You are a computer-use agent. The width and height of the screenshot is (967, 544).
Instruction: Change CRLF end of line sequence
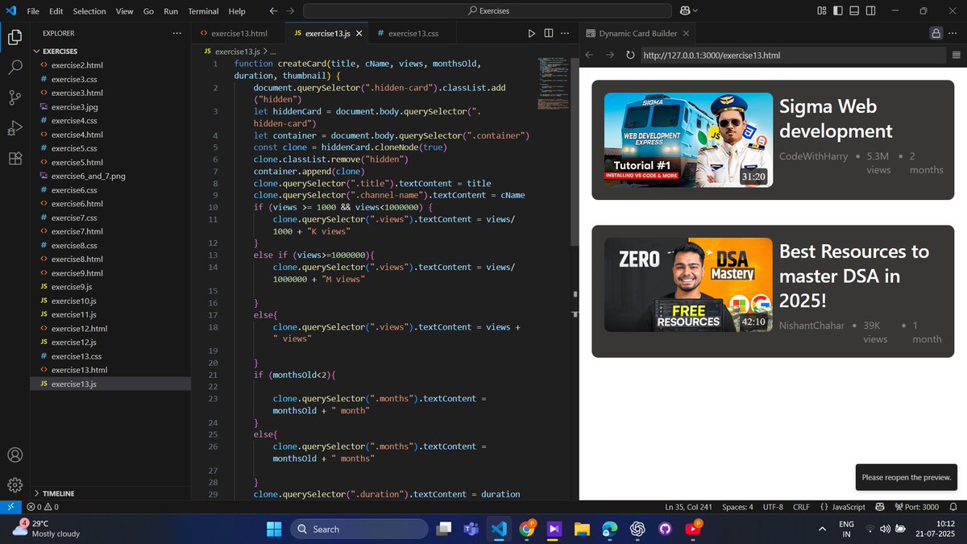coord(801,507)
